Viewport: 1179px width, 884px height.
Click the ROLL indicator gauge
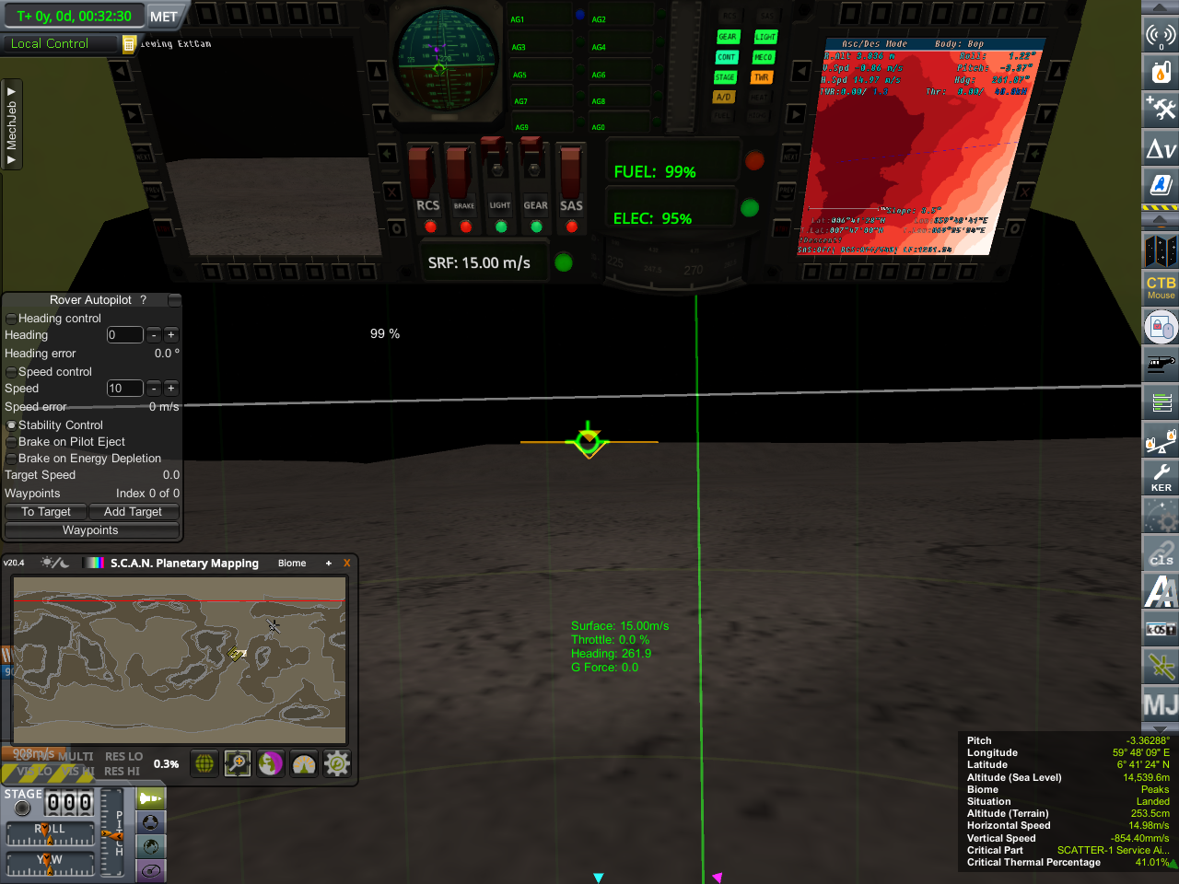pyautogui.click(x=51, y=834)
